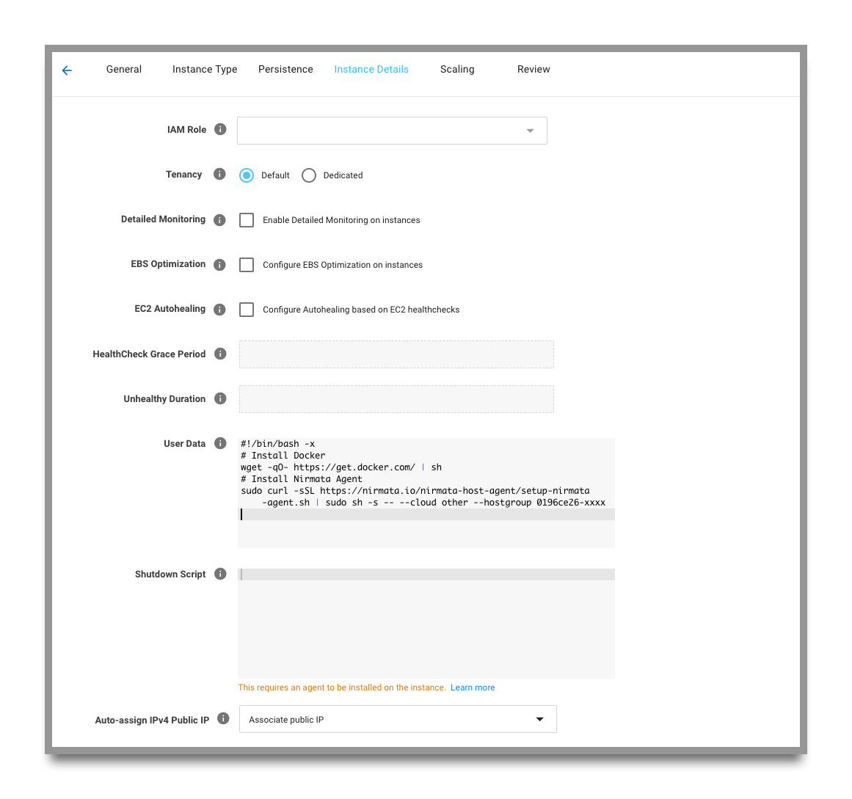This screenshot has width=852, height=799.
Task: Expand Associate public IP dropdown
Action: point(398,719)
